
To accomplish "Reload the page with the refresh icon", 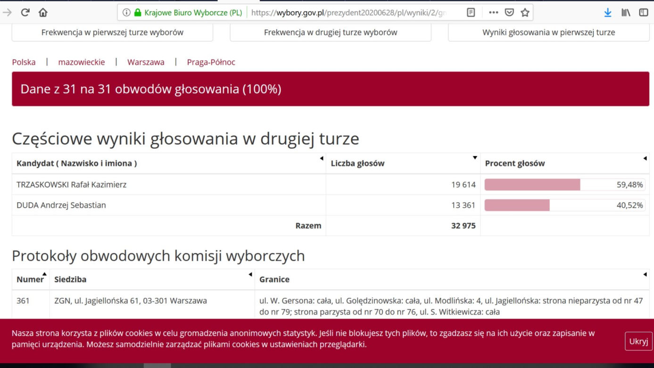I will tap(25, 13).
